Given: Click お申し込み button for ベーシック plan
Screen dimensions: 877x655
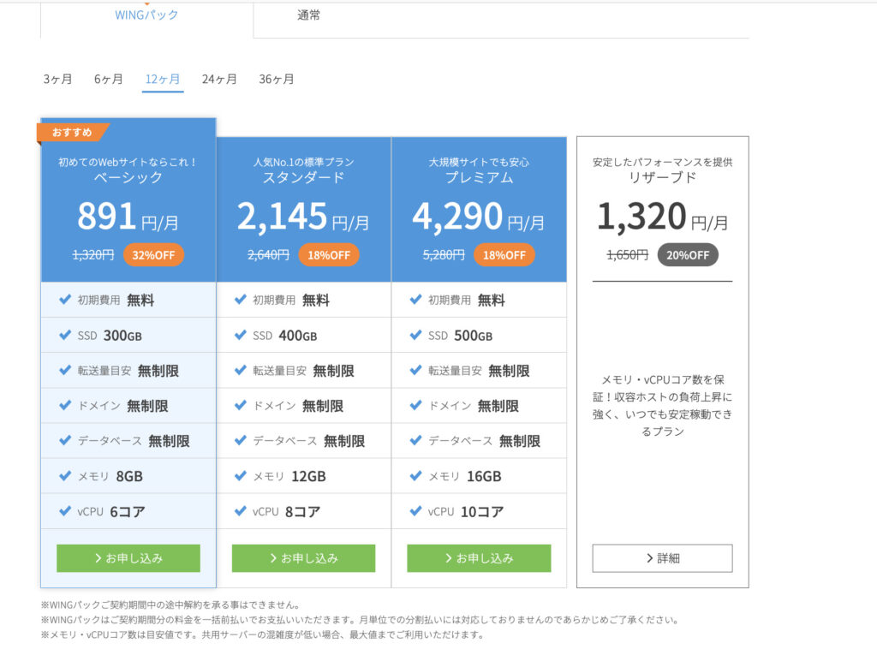Looking at the screenshot, I should [128, 558].
